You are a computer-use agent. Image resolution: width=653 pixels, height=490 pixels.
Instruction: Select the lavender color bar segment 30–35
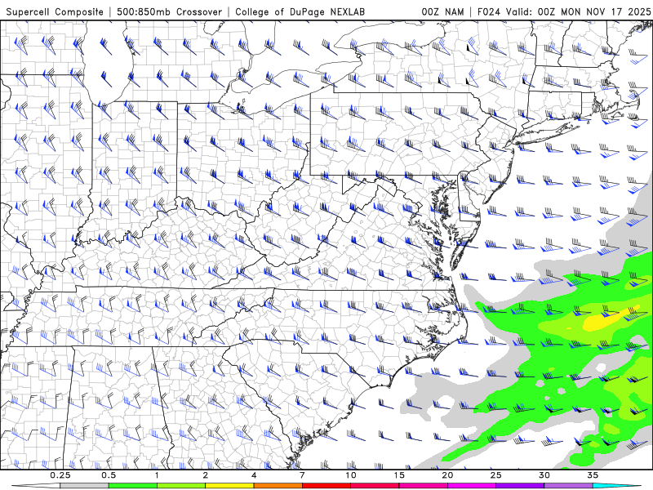point(568,486)
